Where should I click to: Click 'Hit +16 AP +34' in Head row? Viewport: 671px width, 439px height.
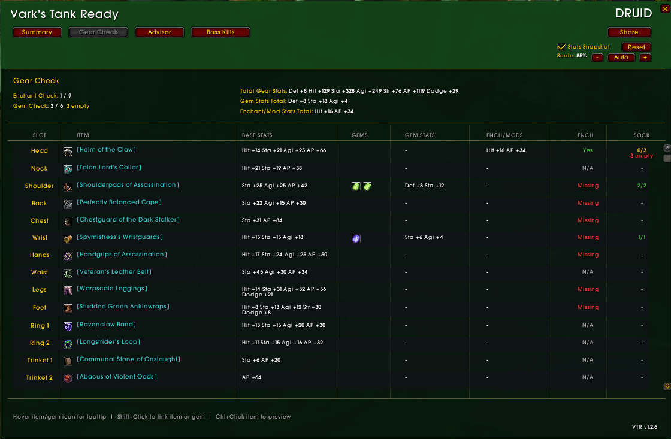click(506, 150)
